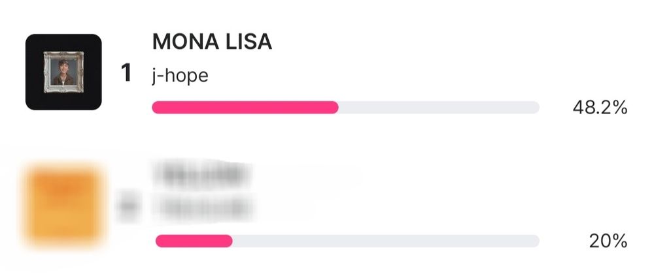The width and height of the screenshot is (654, 276).
Task: Click the black border of MONA LISA cover
Action: coord(34,72)
